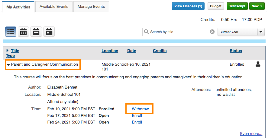Viewport: 268px width, 138px height.
Task: Open the New dropdown menu
Action: click(257, 6)
